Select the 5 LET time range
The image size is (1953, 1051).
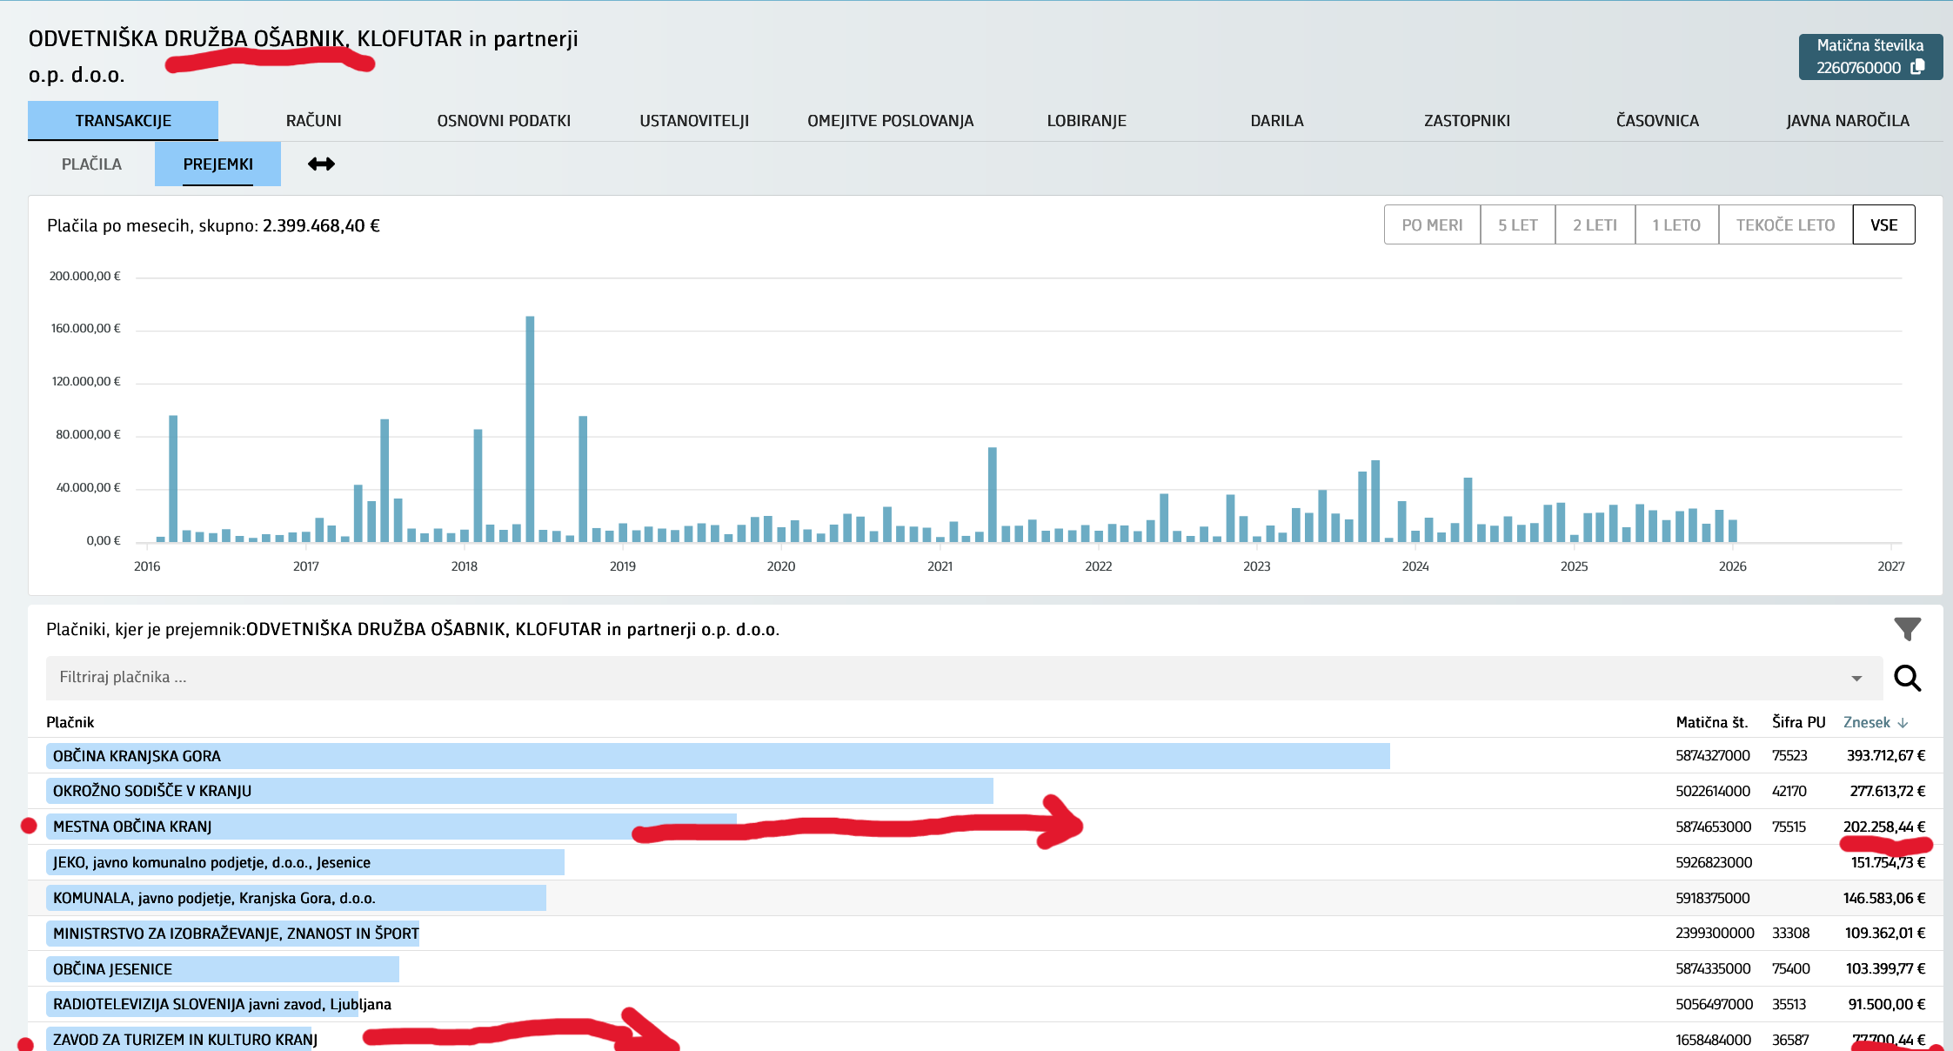pos(1517,225)
